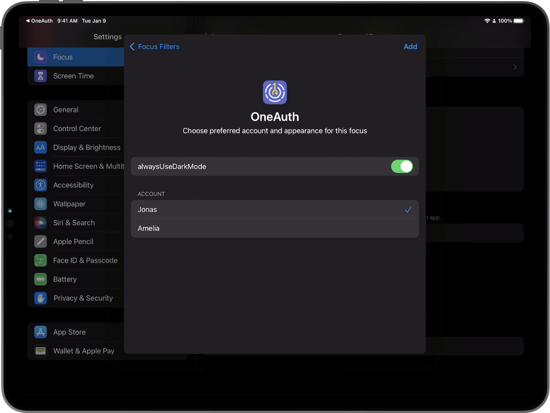
Task: Open Home Screen & Multitasking row
Action: [x=76, y=166]
